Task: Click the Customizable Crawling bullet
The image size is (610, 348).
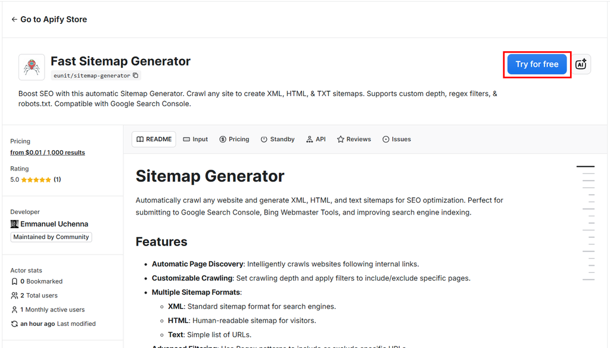Action: [x=311, y=278]
